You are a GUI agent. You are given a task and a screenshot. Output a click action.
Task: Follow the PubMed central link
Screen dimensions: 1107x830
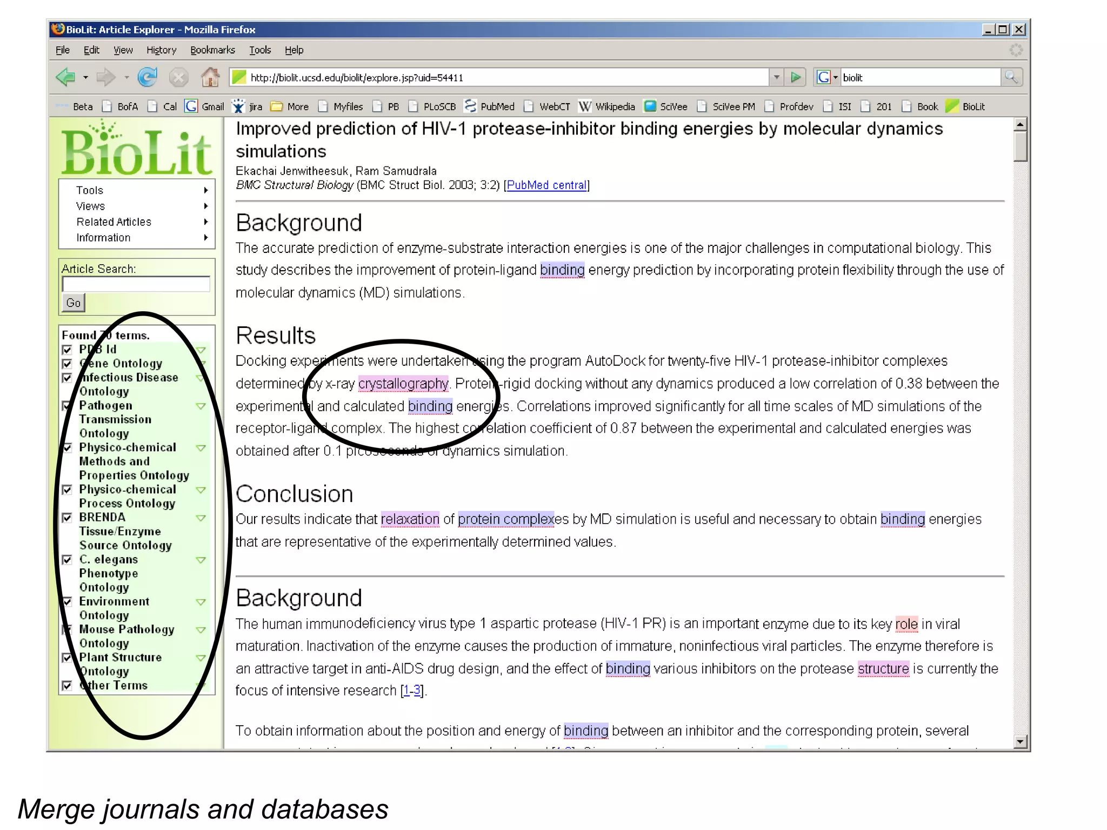(x=546, y=185)
